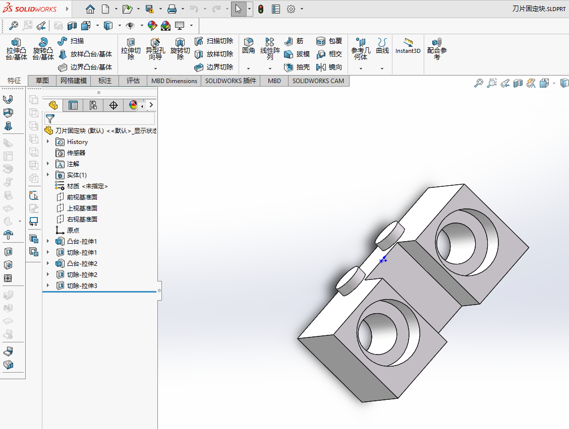Image resolution: width=569 pixels, height=429 pixels.
Task: Select the Front Plane (前视基准面)
Action: pos(77,197)
